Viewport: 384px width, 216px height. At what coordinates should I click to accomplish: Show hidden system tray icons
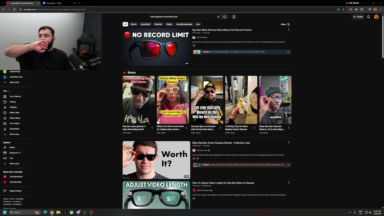pos(350,212)
